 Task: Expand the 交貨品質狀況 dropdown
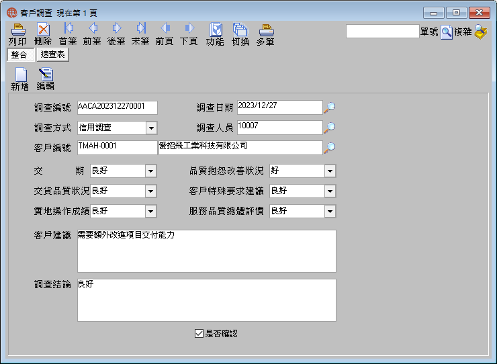pyautogui.click(x=151, y=191)
